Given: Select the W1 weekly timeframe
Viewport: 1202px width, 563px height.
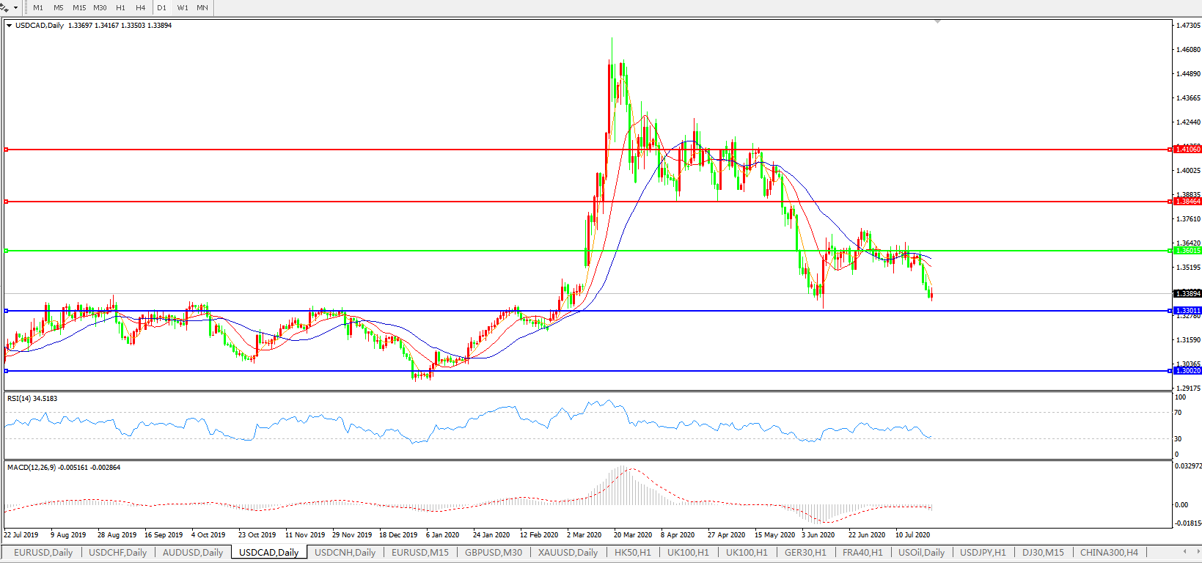Looking at the screenshot, I should pyautogui.click(x=183, y=8).
